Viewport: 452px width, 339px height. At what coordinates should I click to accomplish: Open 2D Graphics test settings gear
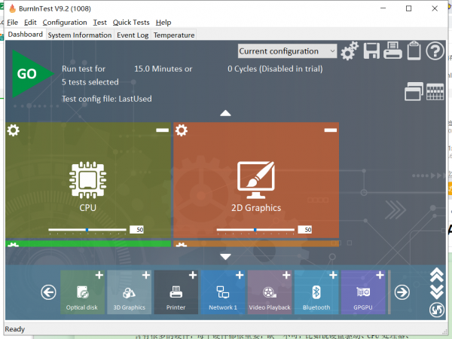point(182,130)
